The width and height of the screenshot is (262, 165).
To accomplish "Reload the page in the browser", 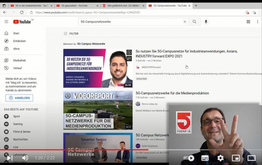I will coord(22,12).
